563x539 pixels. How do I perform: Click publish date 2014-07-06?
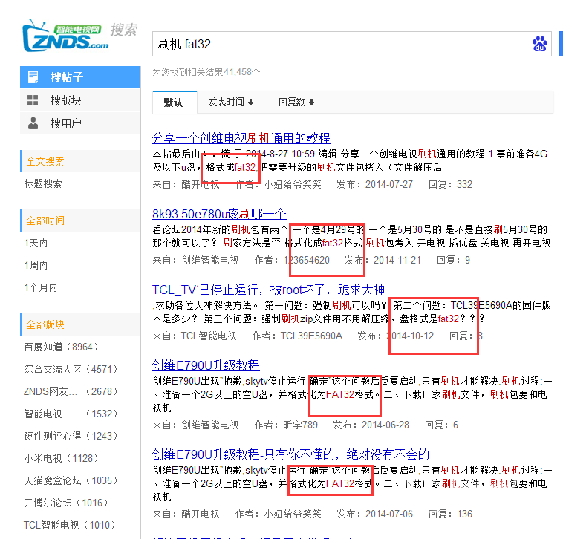click(389, 514)
